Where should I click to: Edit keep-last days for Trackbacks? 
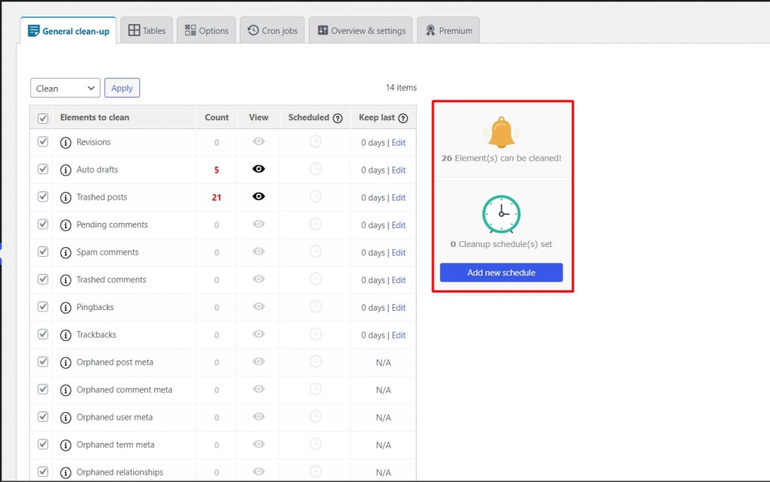tap(399, 335)
